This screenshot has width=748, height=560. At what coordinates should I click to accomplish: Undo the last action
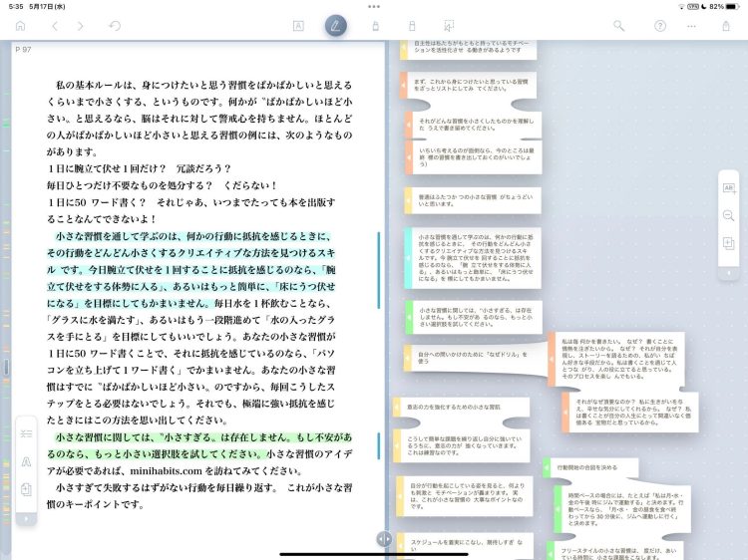pos(115,26)
